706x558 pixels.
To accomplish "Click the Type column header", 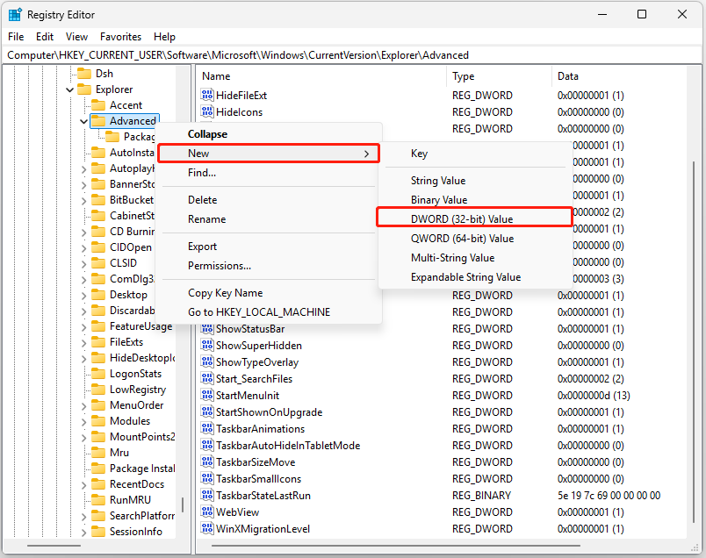I will [x=500, y=76].
